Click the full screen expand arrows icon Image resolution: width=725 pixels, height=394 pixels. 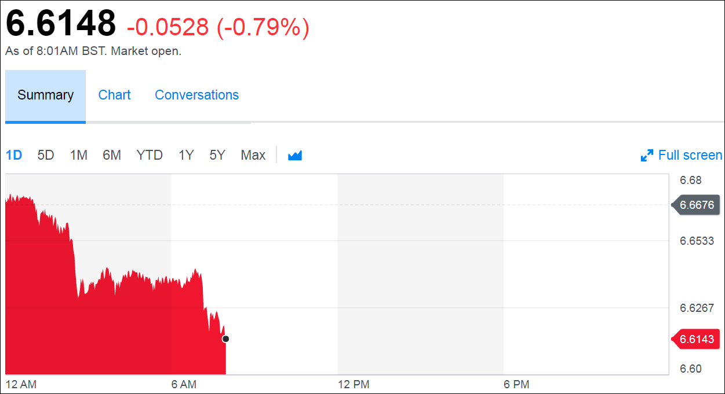pyautogui.click(x=647, y=156)
